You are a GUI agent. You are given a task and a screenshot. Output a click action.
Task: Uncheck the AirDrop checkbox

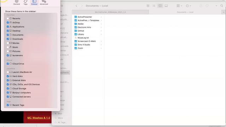pyautogui.click(x=8, y=23)
